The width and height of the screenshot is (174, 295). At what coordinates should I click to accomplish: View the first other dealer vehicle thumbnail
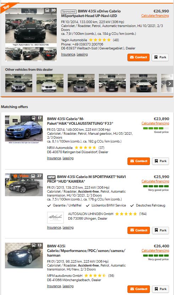pos(19,83)
